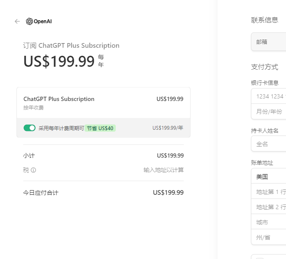This screenshot has height=259, width=286.
Task: Click the 账单地址 label
Action: coord(262,163)
